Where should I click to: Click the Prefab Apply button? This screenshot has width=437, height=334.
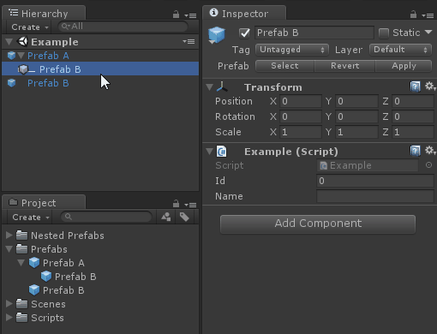404,66
